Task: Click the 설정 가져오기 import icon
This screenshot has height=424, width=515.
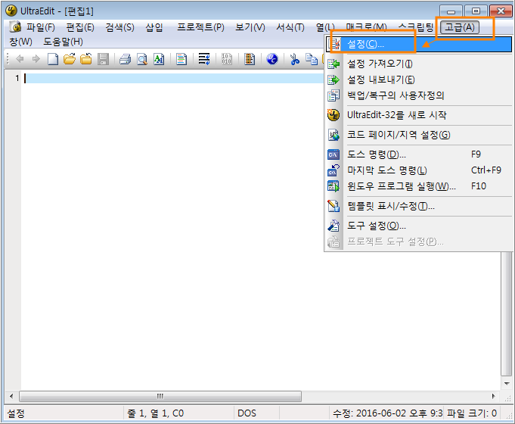Action: 334,64
